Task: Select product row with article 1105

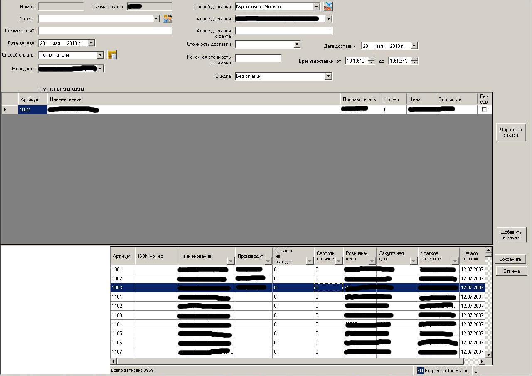Action: point(122,334)
